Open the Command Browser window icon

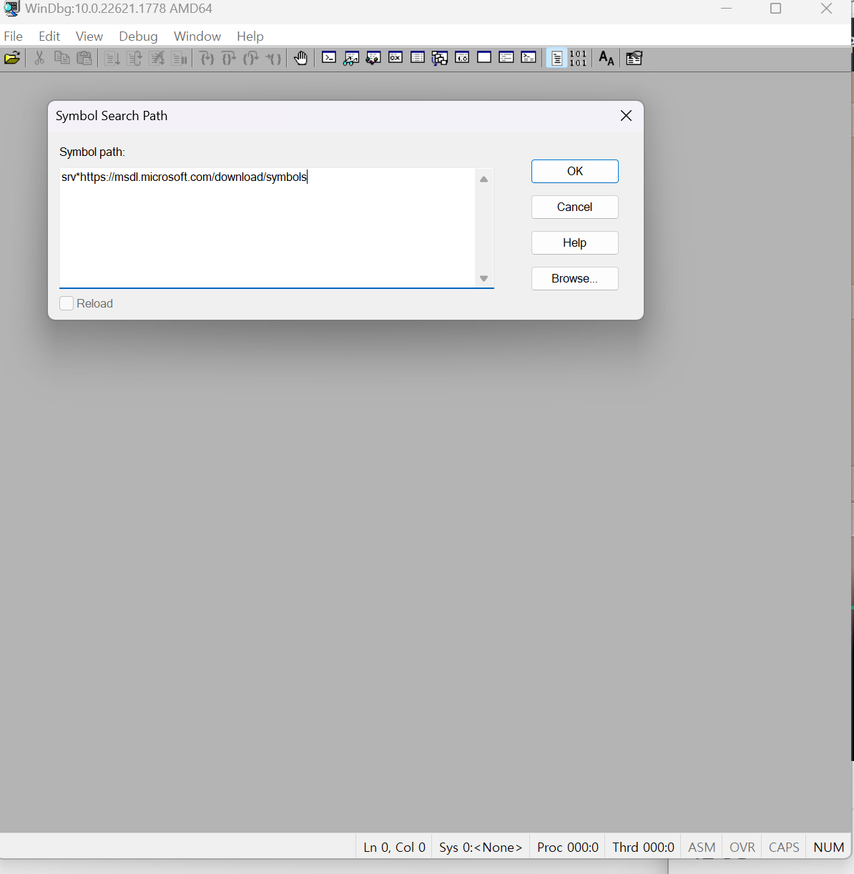529,58
